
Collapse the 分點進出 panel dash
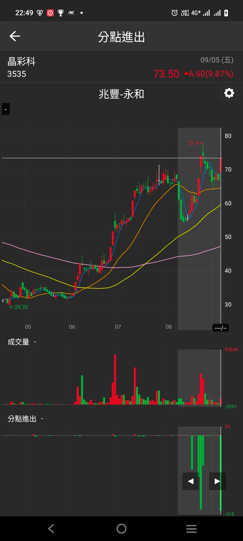click(42, 419)
